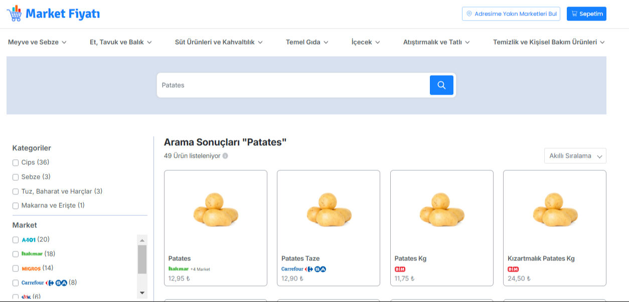Screen dimensions: 629x302
Task: Expand the Temel Gıda category menu
Action: (307, 42)
